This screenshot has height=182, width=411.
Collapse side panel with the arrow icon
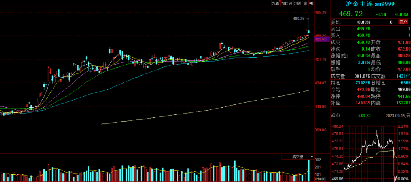[311, 3]
